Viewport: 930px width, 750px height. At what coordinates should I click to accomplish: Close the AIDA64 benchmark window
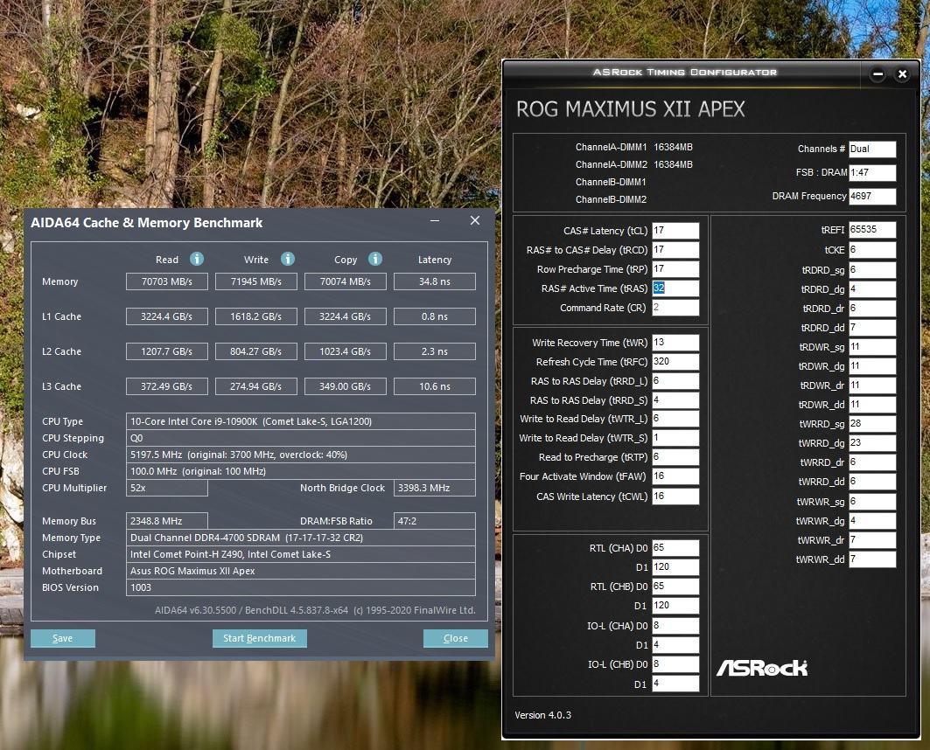point(475,220)
